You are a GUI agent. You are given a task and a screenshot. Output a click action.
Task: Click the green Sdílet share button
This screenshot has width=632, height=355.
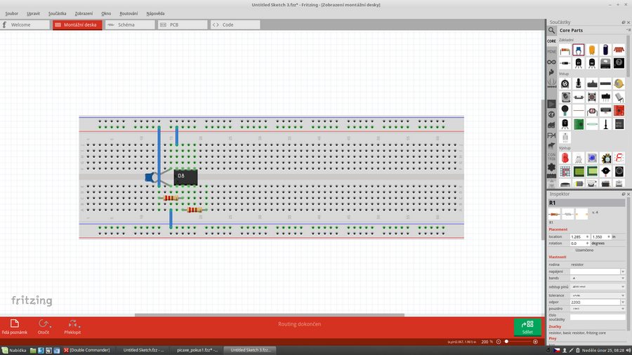coord(527,326)
